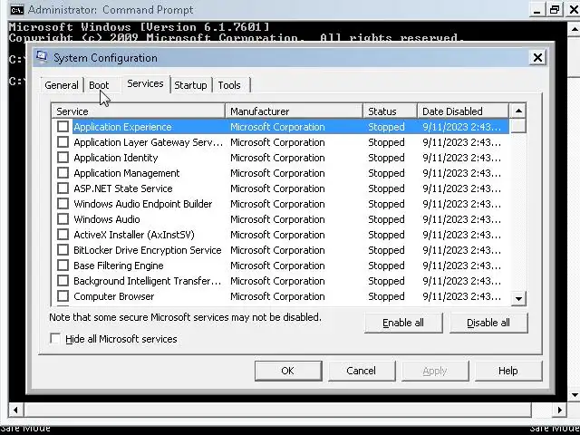This screenshot has width=580, height=435.
Task: Click Command Prompt vertical scroll down arrow
Action: pyautogui.click(x=575, y=395)
